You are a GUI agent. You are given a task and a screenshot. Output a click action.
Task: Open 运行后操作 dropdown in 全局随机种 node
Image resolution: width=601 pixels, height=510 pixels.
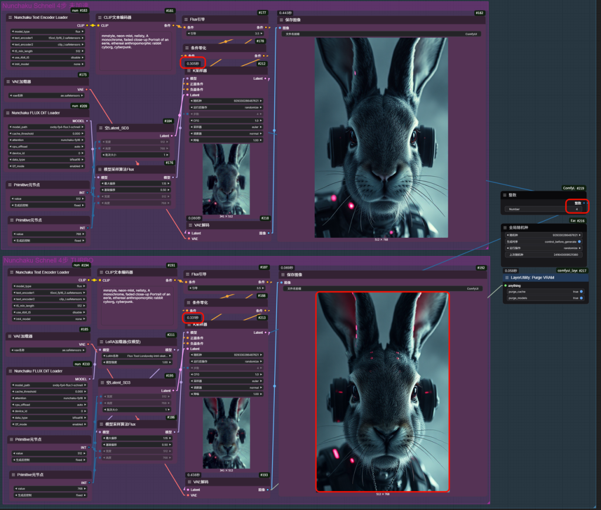pos(545,248)
